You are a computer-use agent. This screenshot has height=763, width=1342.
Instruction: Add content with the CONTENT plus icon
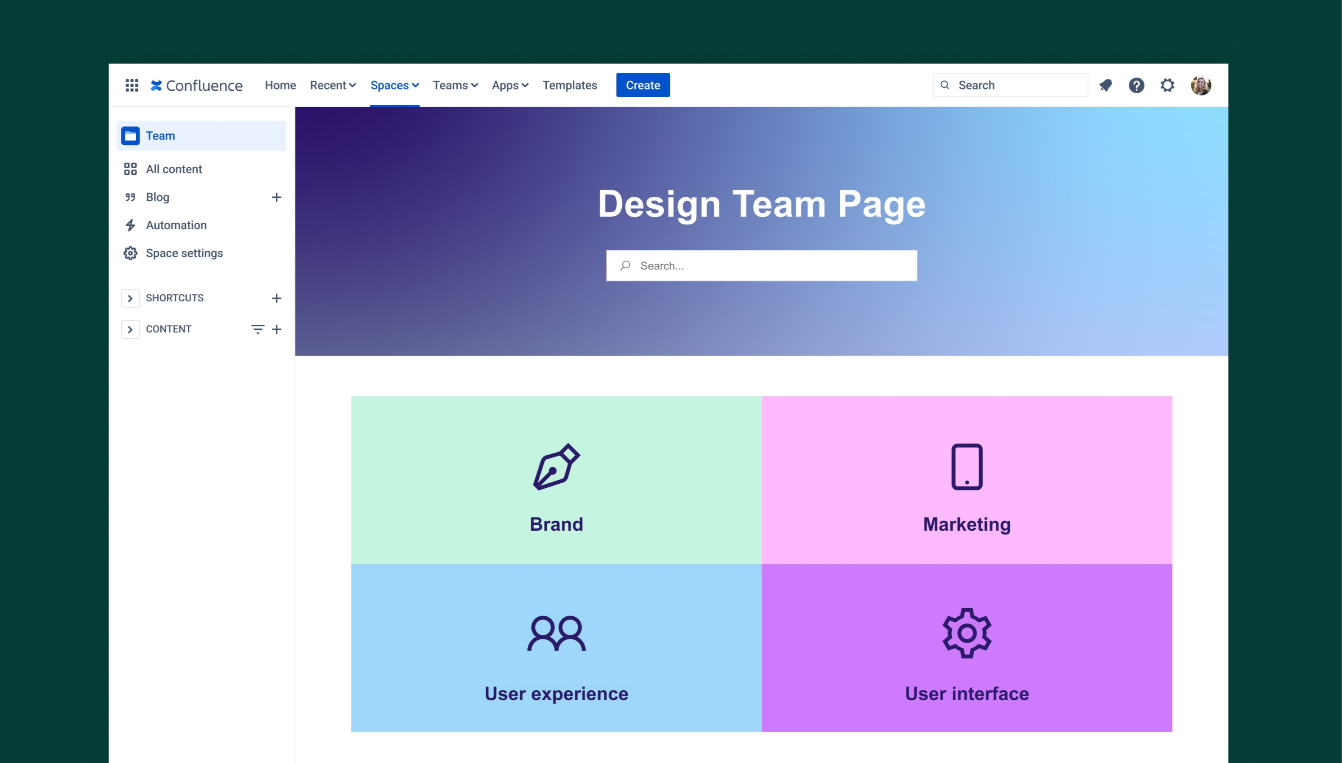click(276, 329)
